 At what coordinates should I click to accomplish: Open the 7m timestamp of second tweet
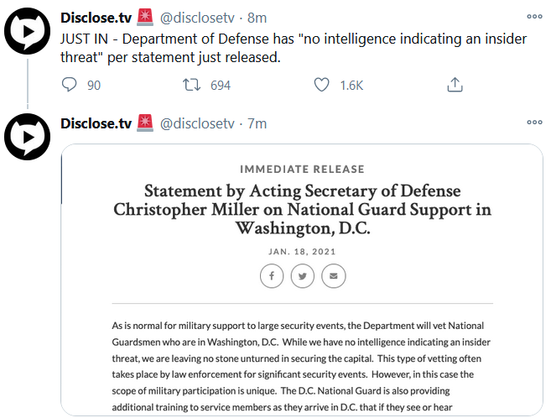click(257, 123)
